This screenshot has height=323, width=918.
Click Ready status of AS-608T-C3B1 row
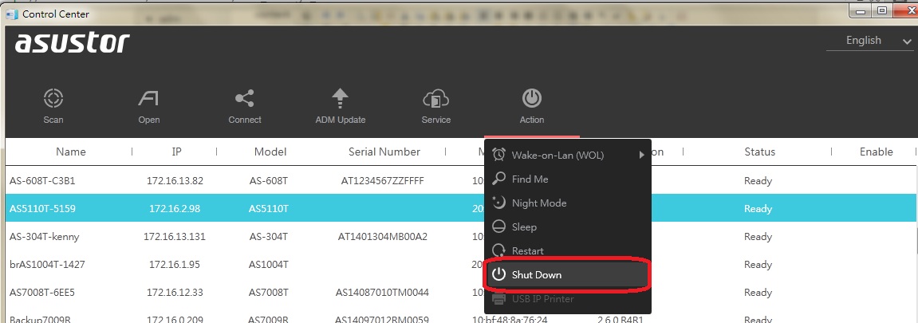(758, 181)
